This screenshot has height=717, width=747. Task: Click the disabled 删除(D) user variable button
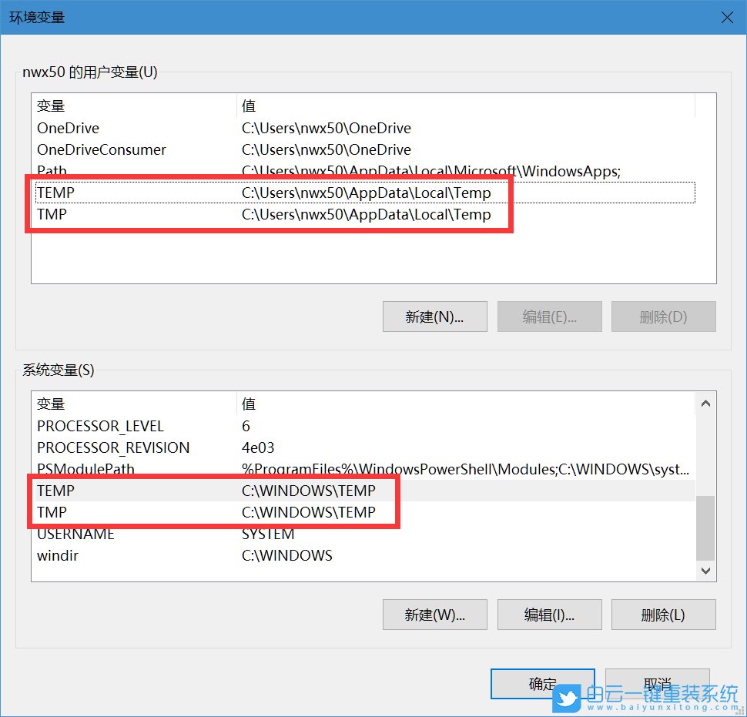(663, 317)
